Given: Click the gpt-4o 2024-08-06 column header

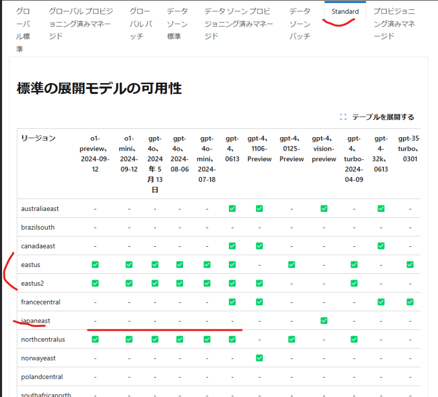Looking at the screenshot, I should (179, 154).
